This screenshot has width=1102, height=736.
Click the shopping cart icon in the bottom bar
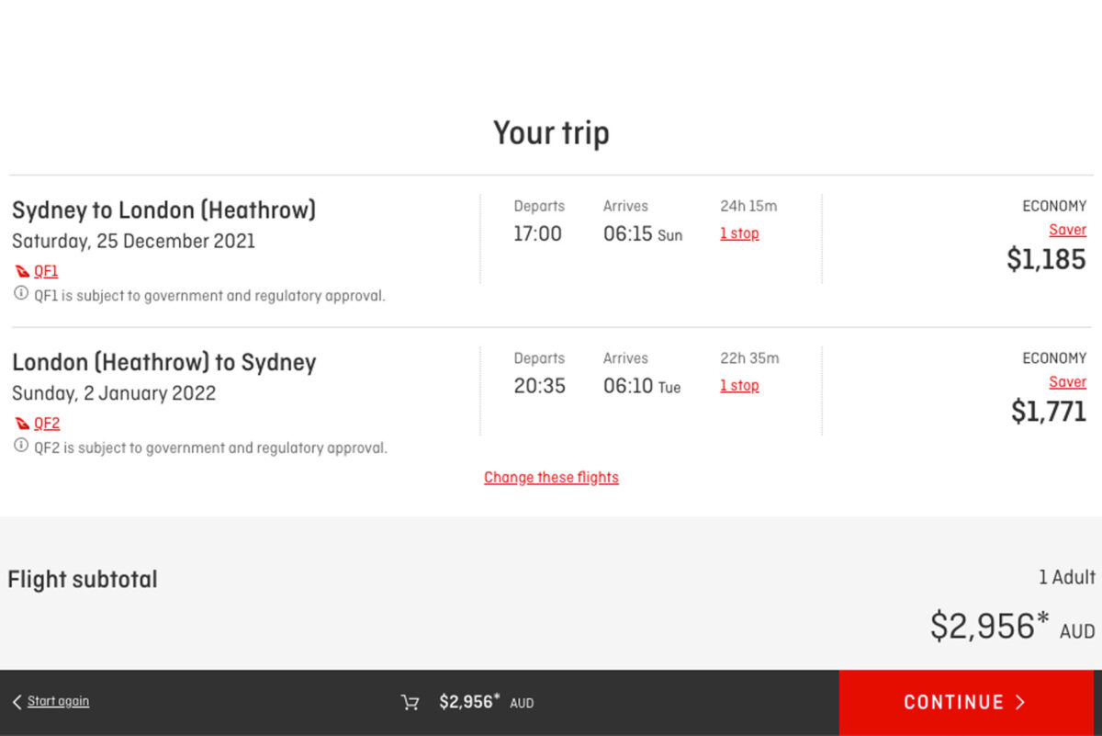tap(410, 702)
